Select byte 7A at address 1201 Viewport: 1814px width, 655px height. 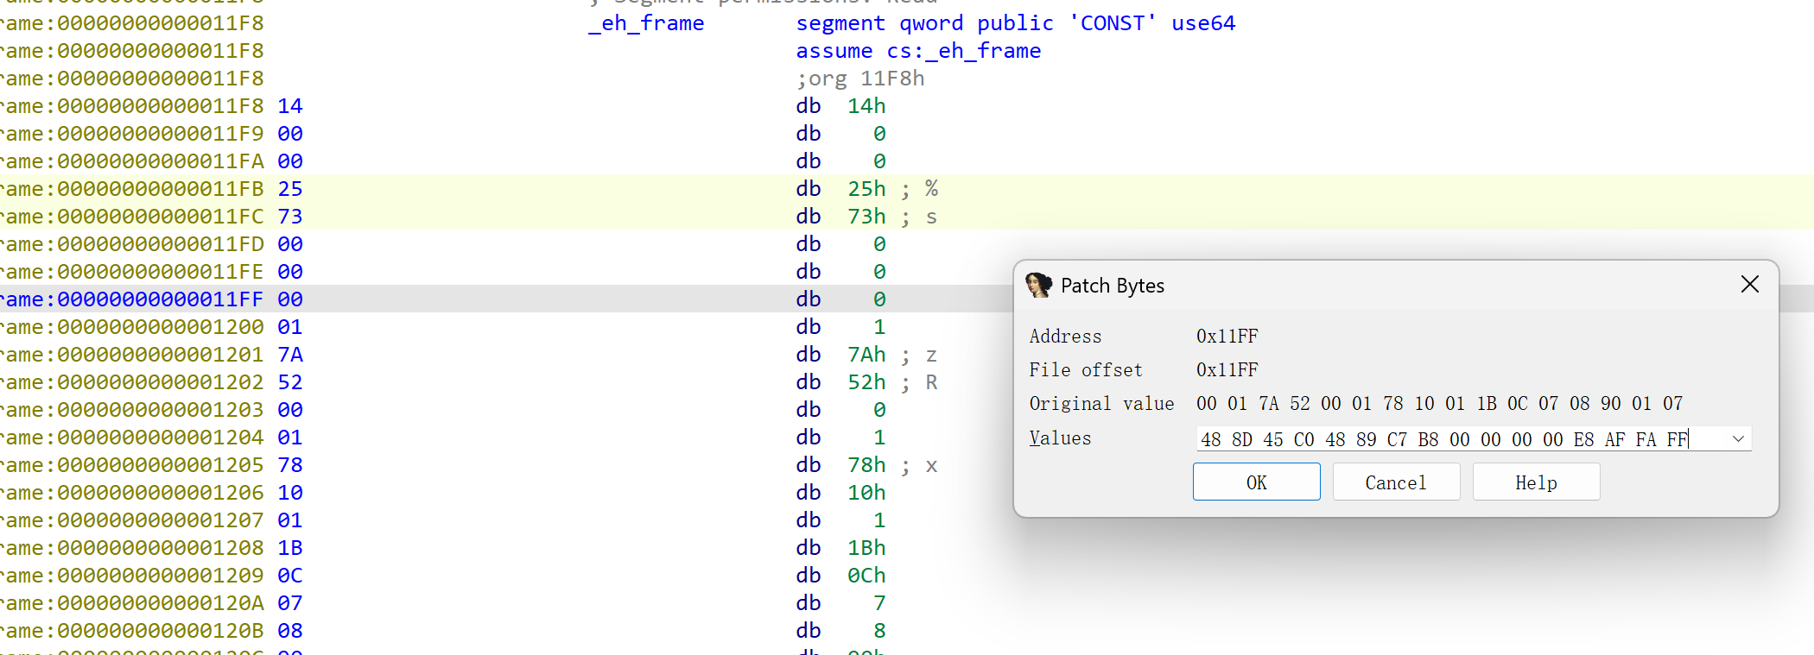coord(290,355)
